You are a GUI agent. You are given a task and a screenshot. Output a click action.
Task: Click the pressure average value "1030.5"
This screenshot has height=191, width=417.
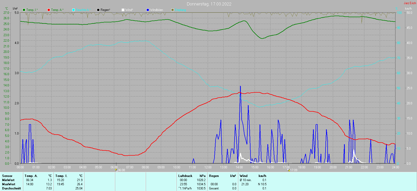point(201,188)
